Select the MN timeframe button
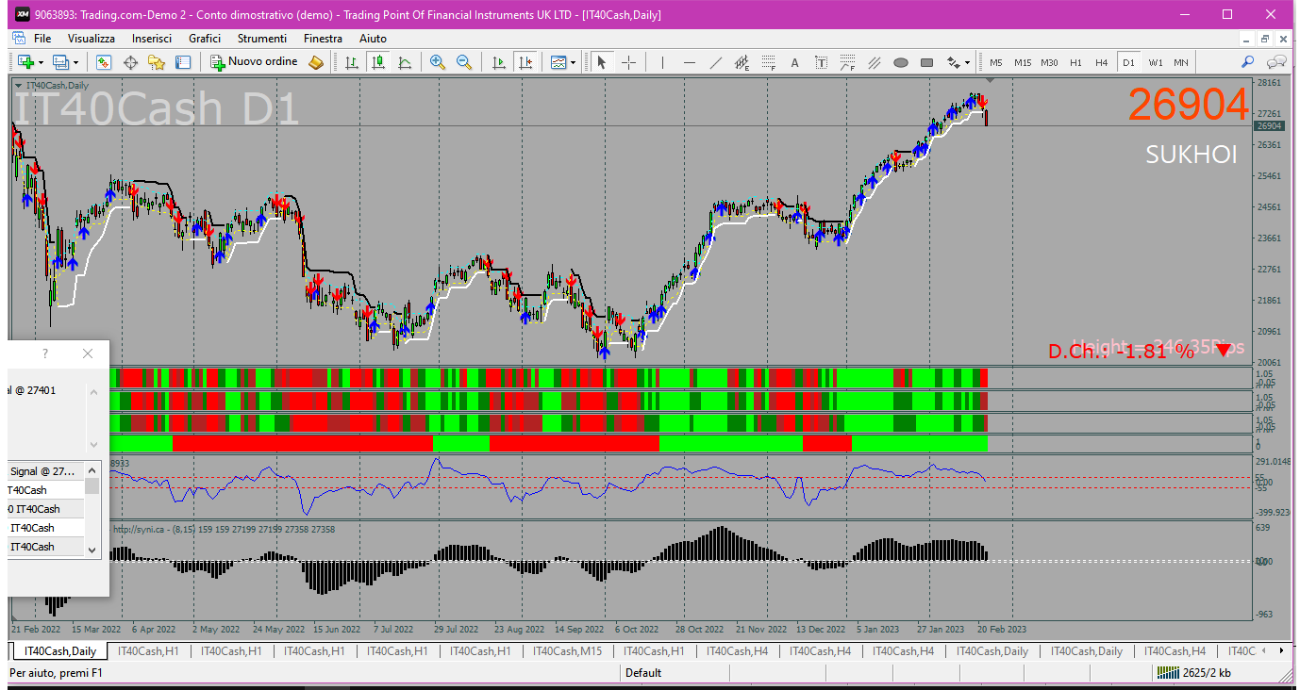The height and width of the screenshot is (690, 1300). point(1181,62)
